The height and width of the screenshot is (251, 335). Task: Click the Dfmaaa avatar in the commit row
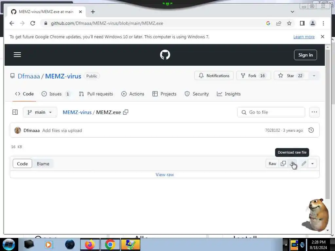click(18, 130)
